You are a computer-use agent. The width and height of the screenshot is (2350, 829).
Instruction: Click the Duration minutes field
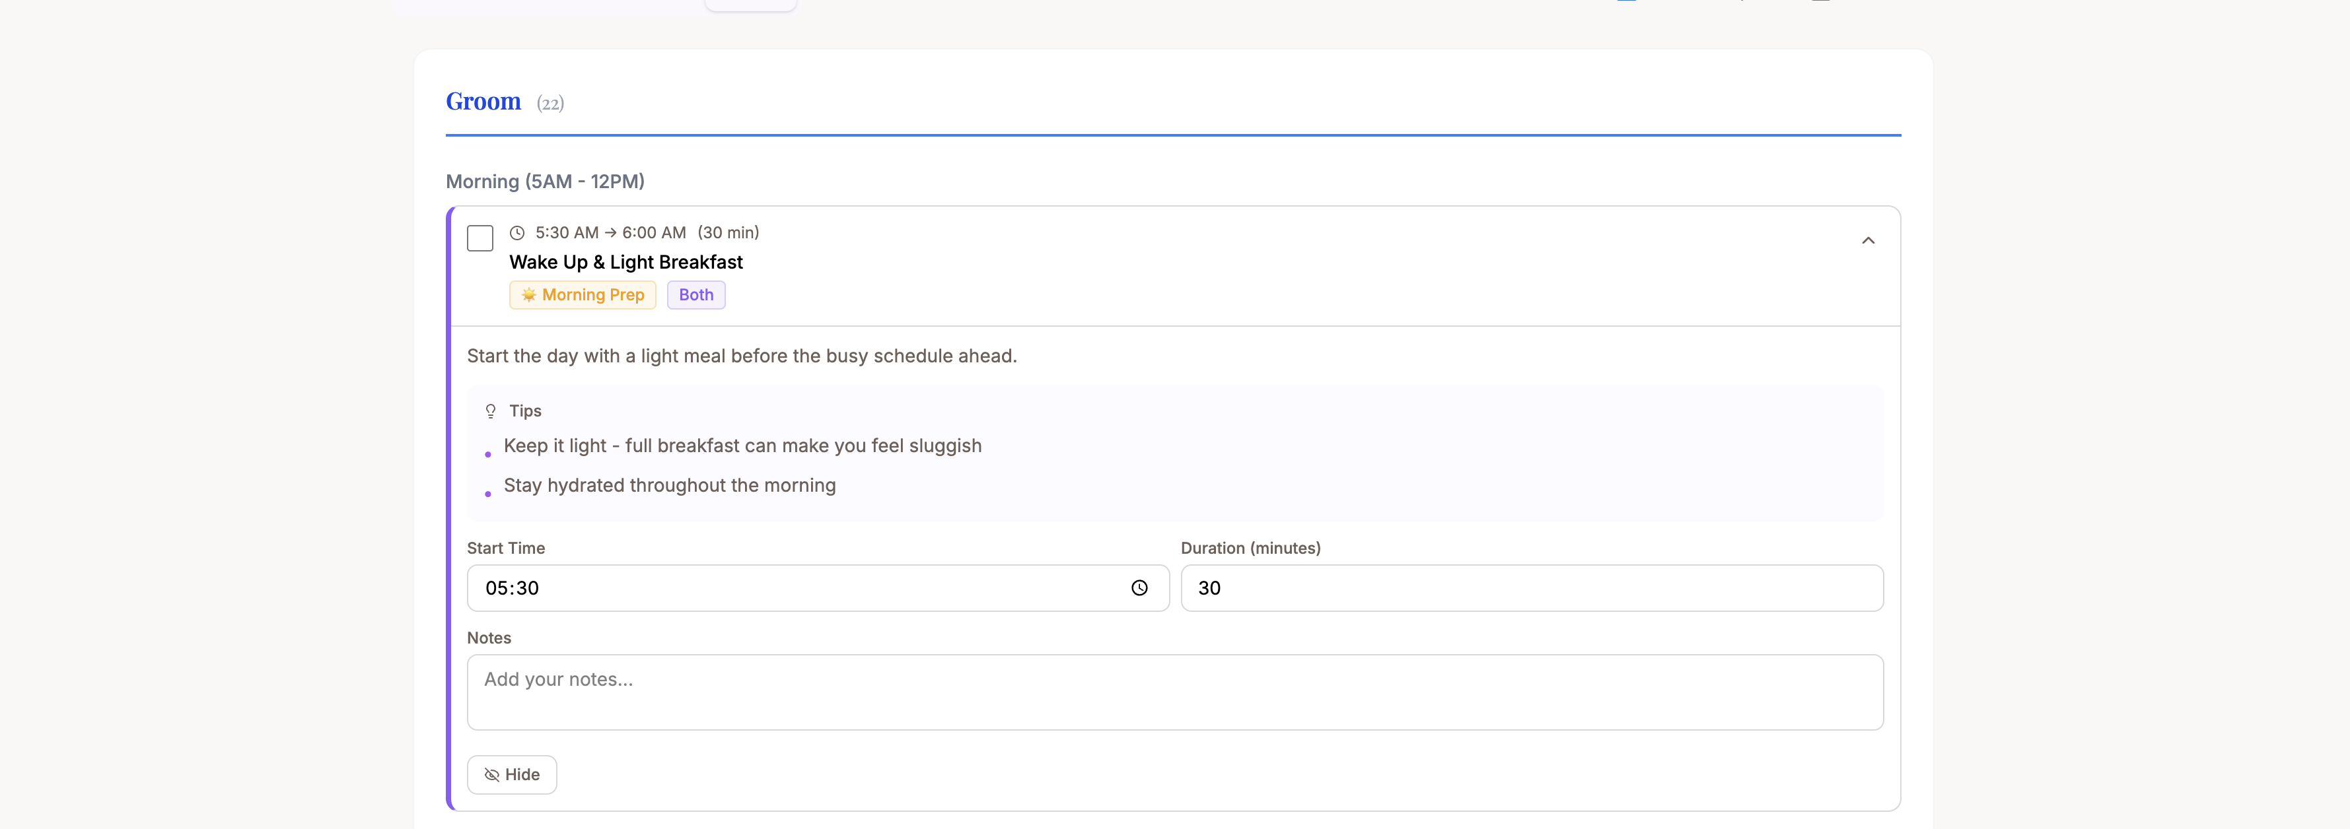[x=1531, y=588]
